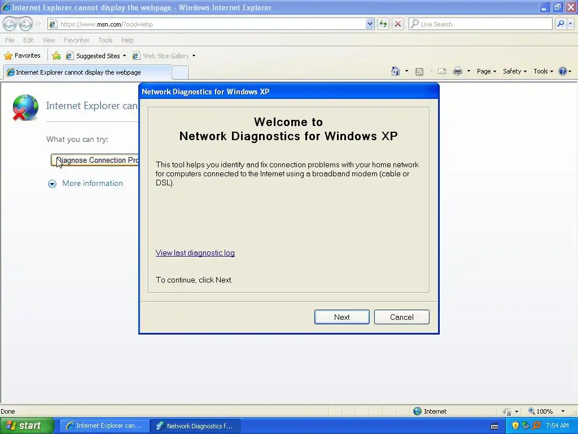Open the Safety command bar menu

(x=515, y=71)
